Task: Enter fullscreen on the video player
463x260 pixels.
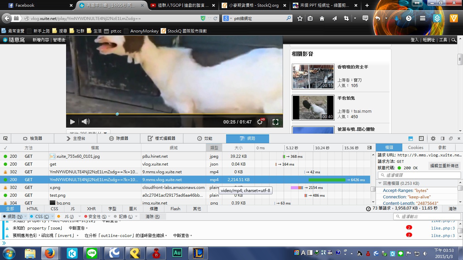Action: pyautogui.click(x=275, y=122)
